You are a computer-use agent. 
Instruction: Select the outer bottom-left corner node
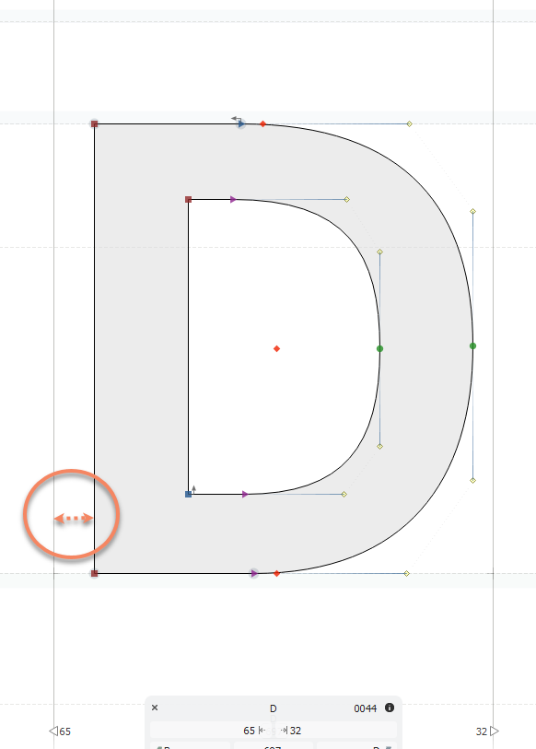pyautogui.click(x=94, y=573)
